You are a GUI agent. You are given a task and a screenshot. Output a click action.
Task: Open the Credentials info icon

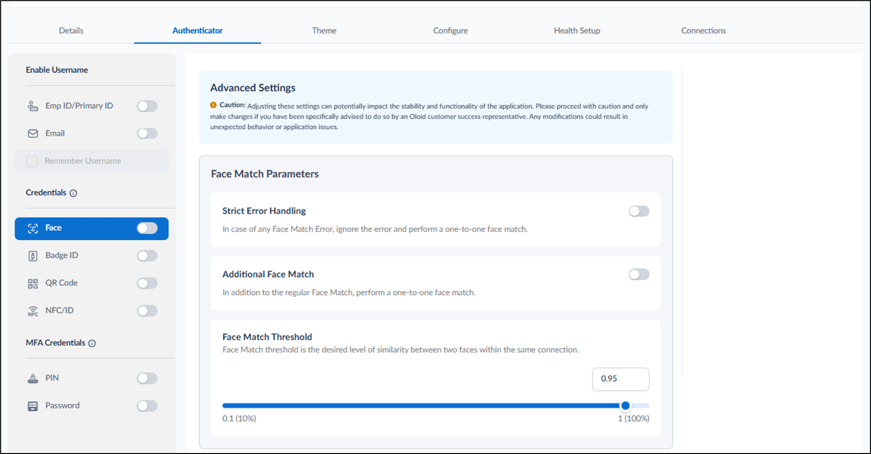tap(73, 193)
